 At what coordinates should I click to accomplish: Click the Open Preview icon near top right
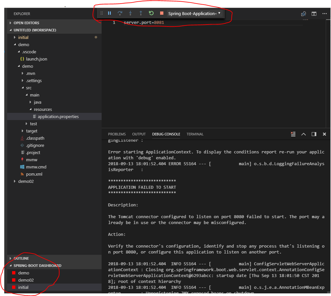303,14
